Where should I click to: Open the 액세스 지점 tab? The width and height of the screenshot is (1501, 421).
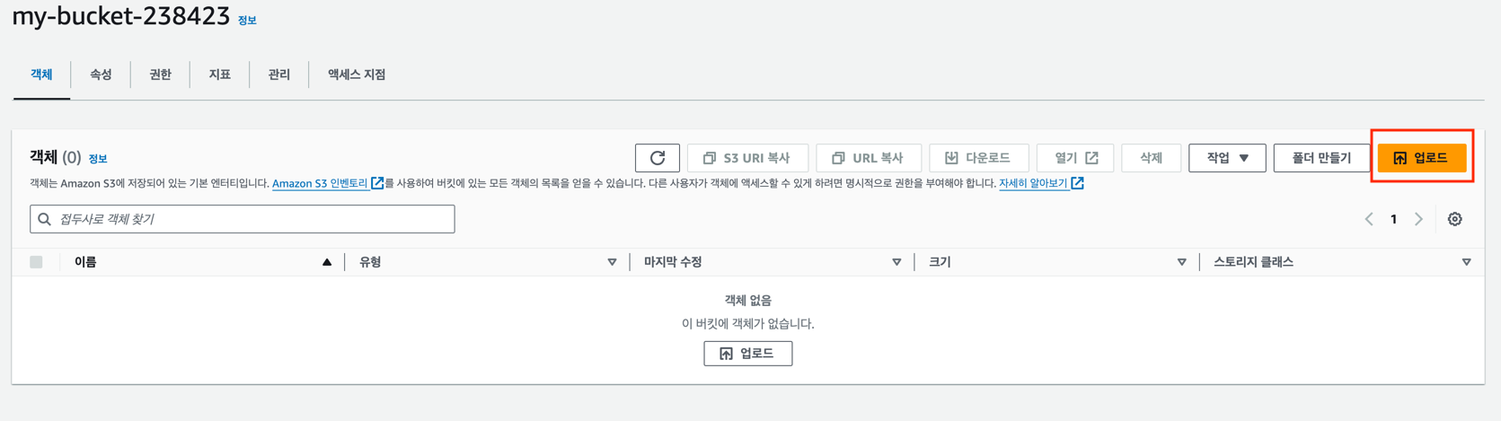pos(357,75)
